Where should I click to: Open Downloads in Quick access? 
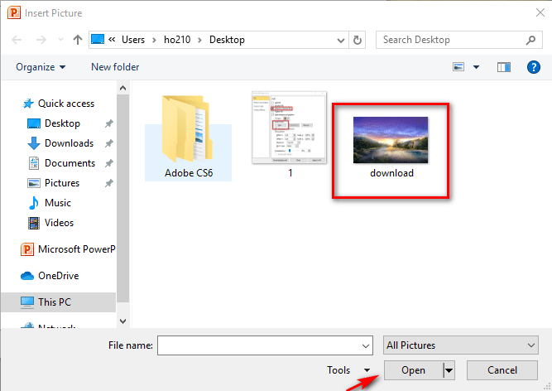(x=68, y=143)
